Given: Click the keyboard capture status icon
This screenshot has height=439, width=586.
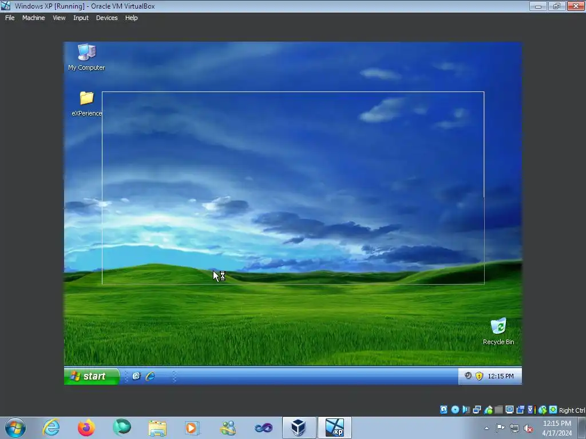Looking at the screenshot, I should (x=553, y=409).
